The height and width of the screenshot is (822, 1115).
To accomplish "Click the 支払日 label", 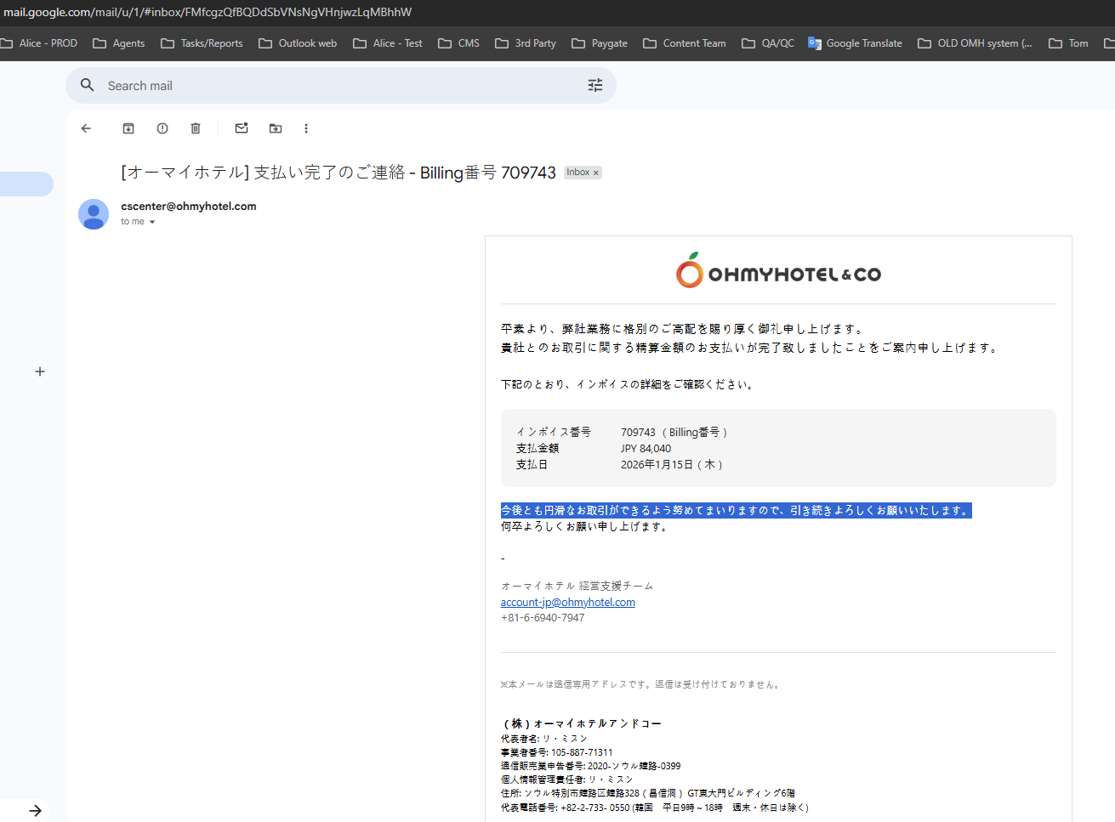I will coord(532,465).
